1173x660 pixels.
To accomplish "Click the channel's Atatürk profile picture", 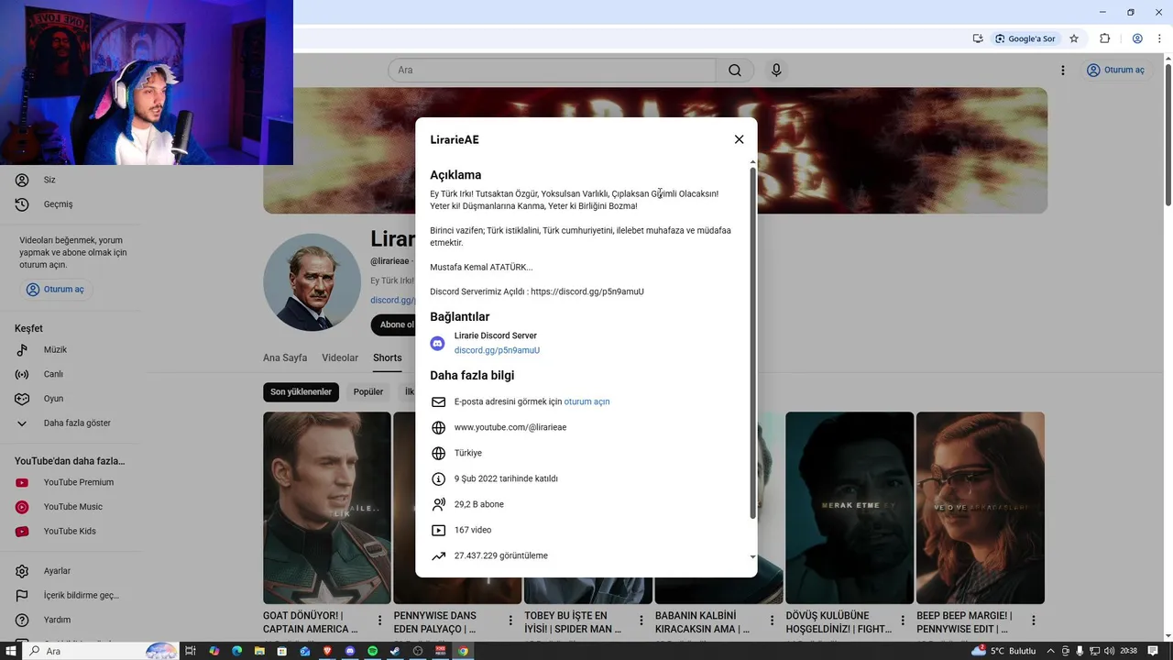I will pyautogui.click(x=312, y=282).
